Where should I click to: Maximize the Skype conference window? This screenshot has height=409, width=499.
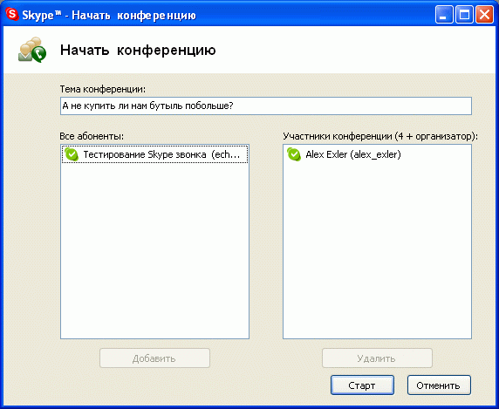pyautogui.click(x=464, y=15)
